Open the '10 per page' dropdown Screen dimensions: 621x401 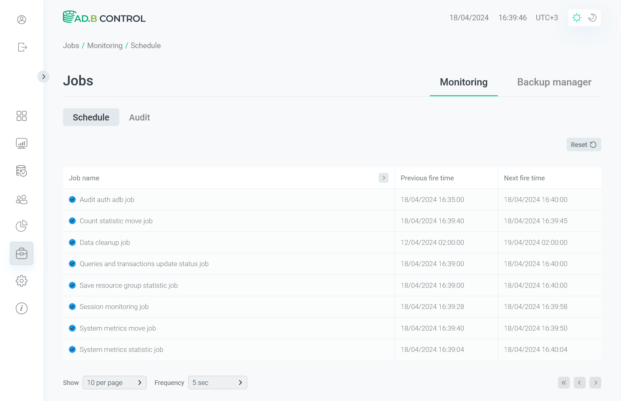(x=114, y=382)
